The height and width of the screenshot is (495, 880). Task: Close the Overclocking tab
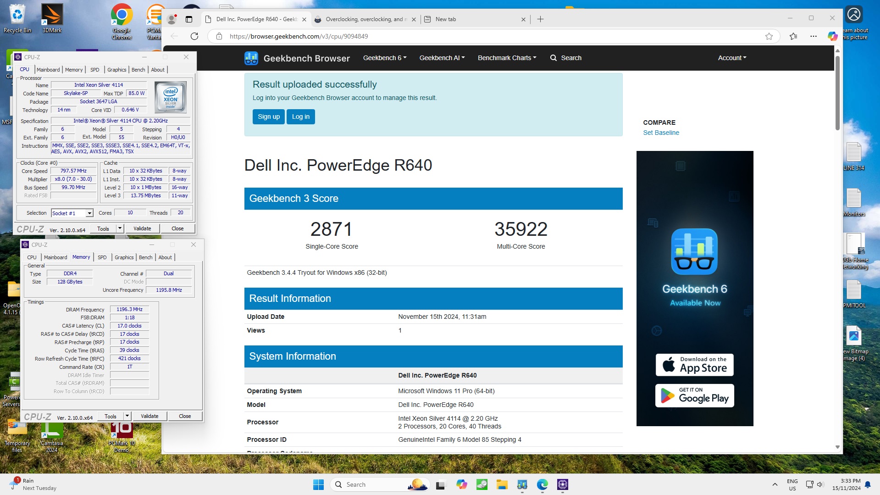click(x=414, y=19)
